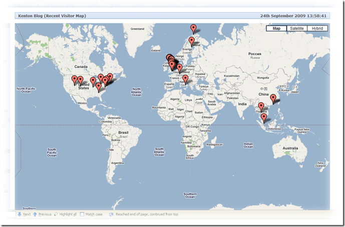345x227 pixels.
Task: Click the "Next" find button label
Action: (27, 214)
